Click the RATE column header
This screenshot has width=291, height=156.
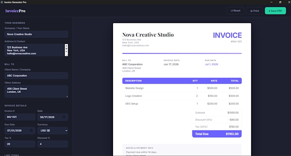click(214, 81)
